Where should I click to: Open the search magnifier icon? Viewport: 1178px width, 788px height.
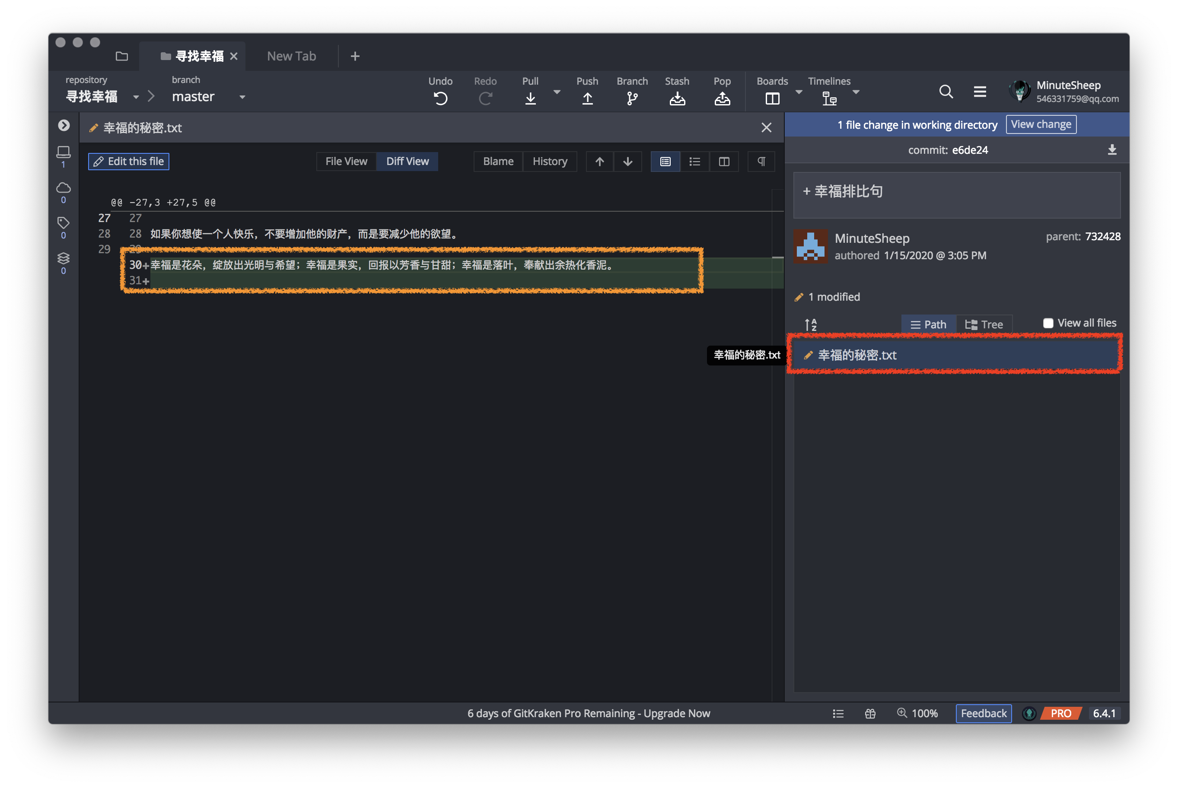pos(946,92)
